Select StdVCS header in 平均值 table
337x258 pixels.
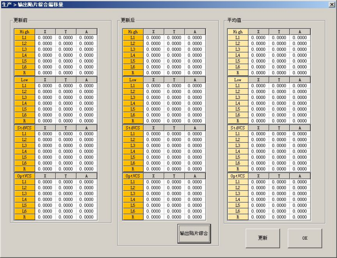coord(238,128)
